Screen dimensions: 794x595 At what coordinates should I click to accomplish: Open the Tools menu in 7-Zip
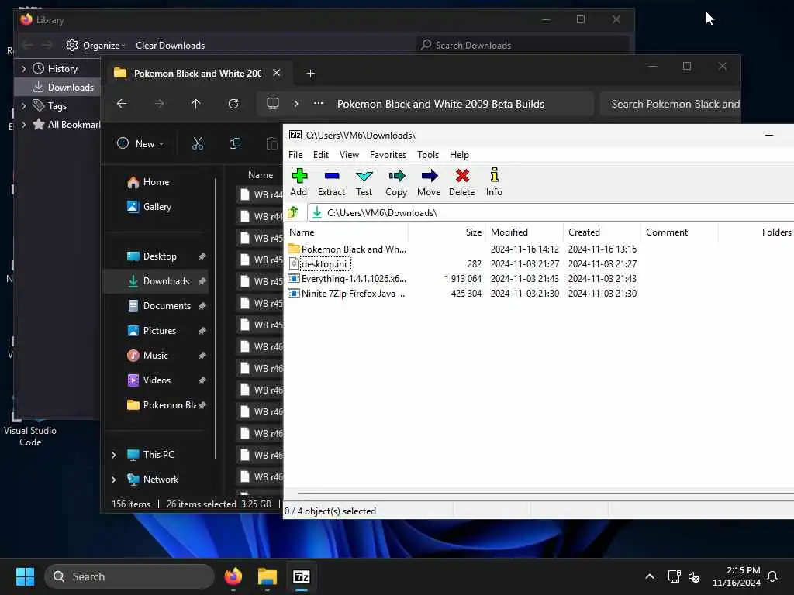click(428, 155)
